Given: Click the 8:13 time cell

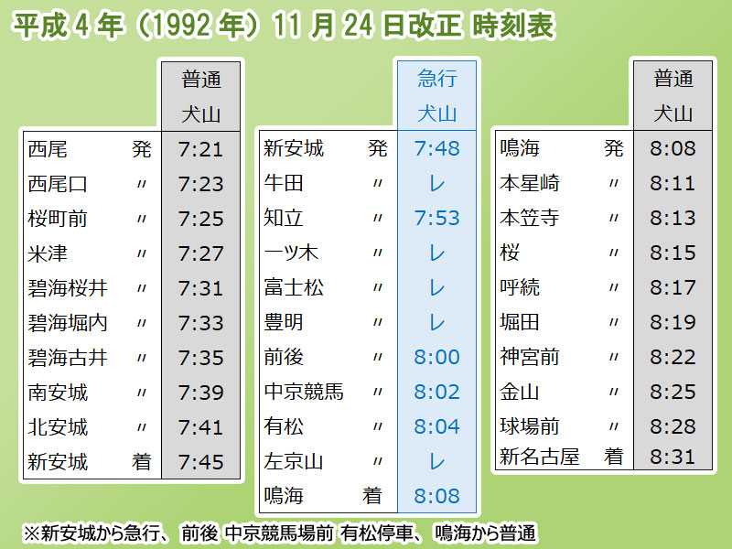Looking at the screenshot, I should (673, 218).
